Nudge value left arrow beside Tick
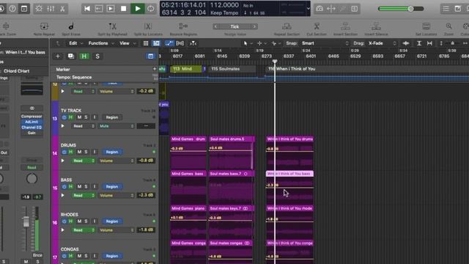This screenshot has width=469, height=264. click(x=215, y=26)
